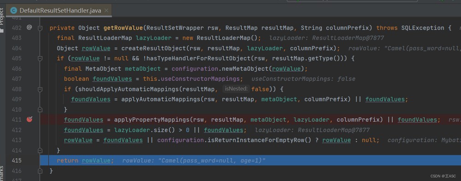461x181 pixels.
Task: Click line number 412 in the gutter
Action: tap(17, 130)
